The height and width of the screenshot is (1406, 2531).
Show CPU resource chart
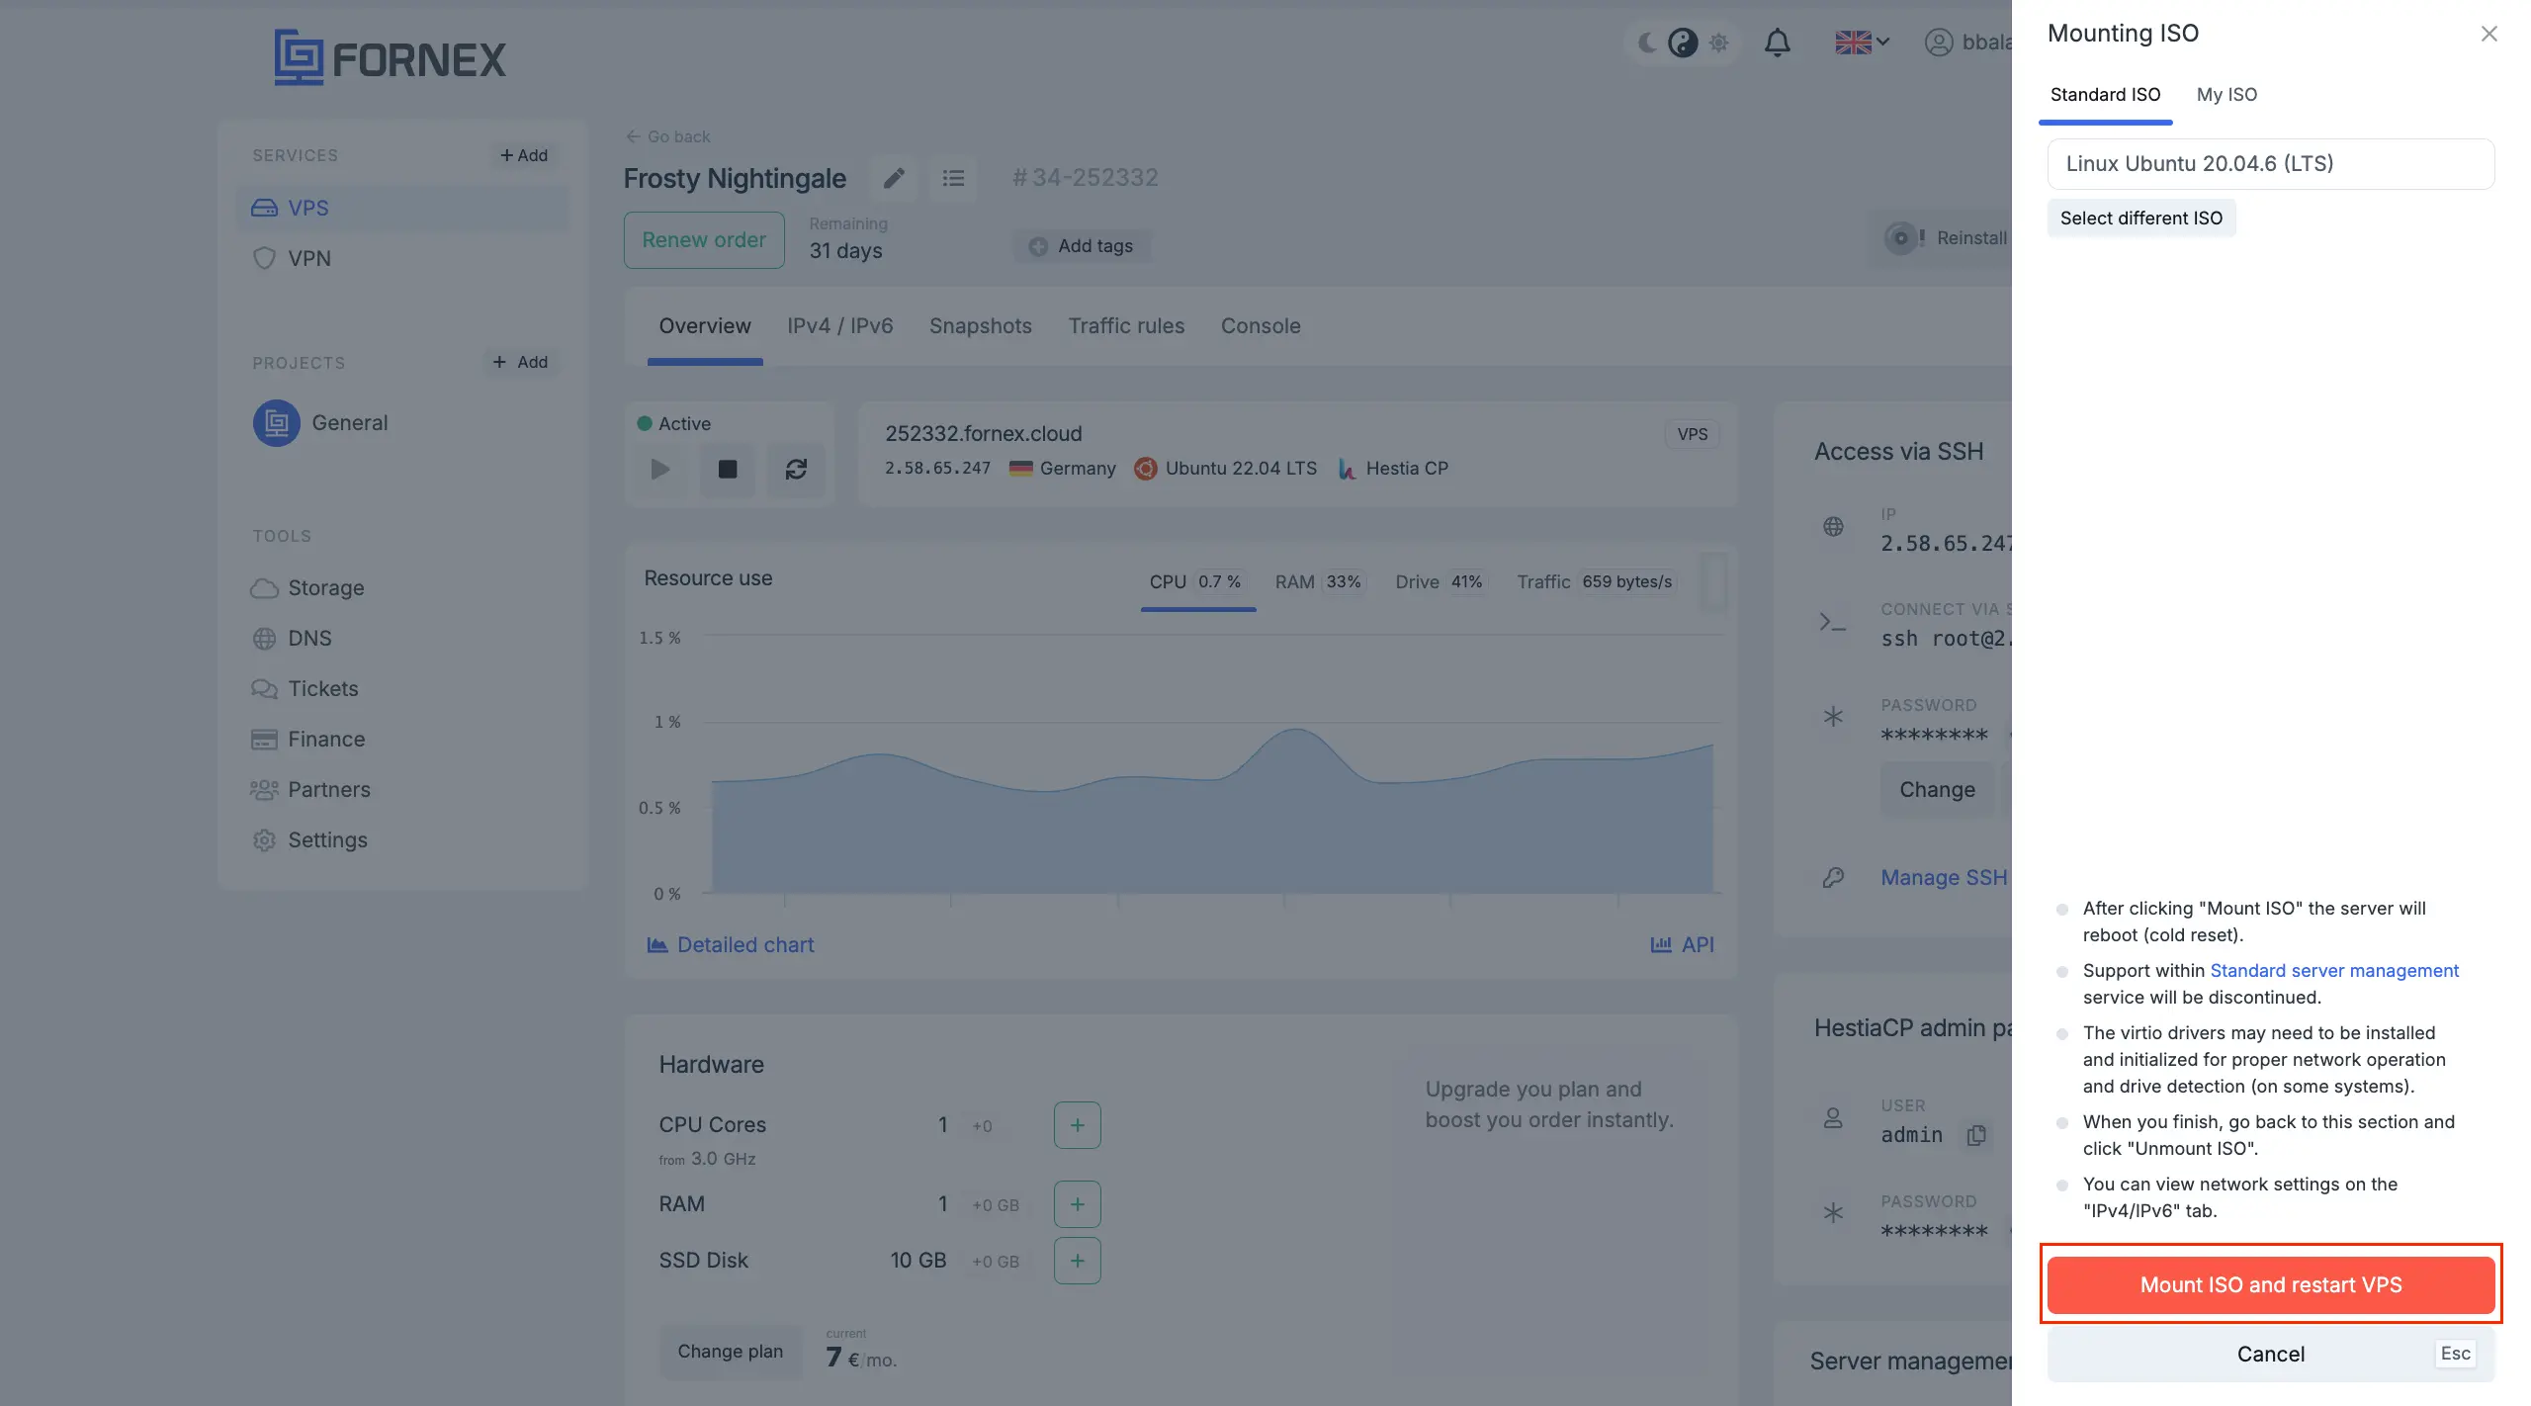[x=1196, y=582]
